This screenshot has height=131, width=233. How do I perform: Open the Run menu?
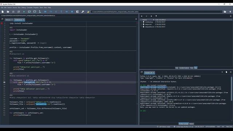(19, 7)
